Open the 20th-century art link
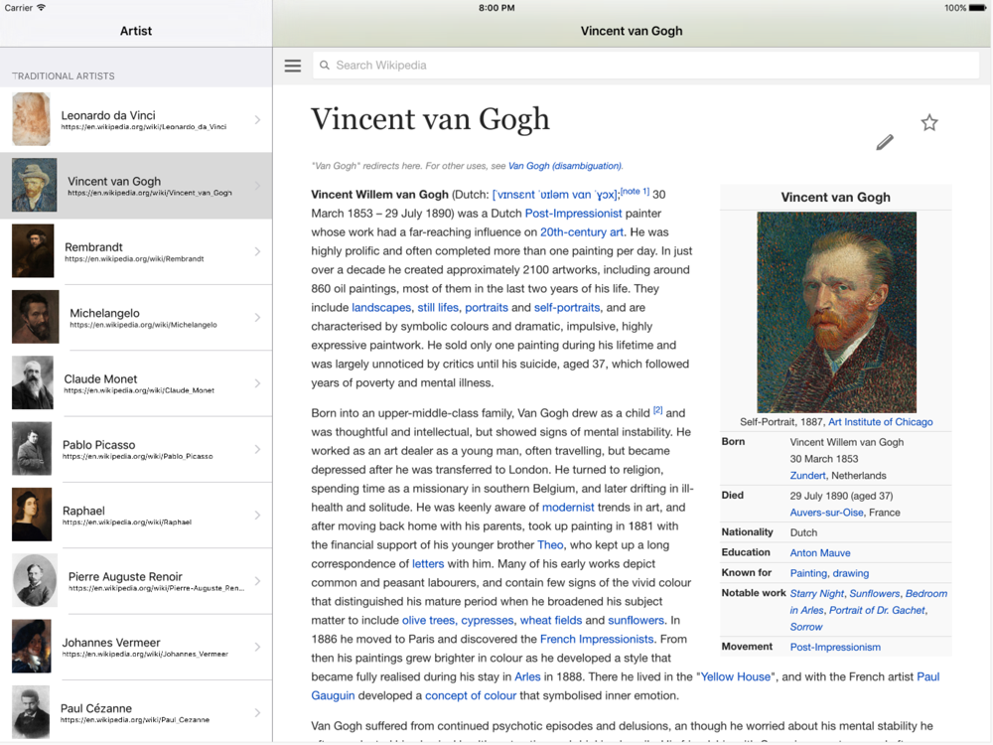The image size is (993, 745). pos(581,232)
